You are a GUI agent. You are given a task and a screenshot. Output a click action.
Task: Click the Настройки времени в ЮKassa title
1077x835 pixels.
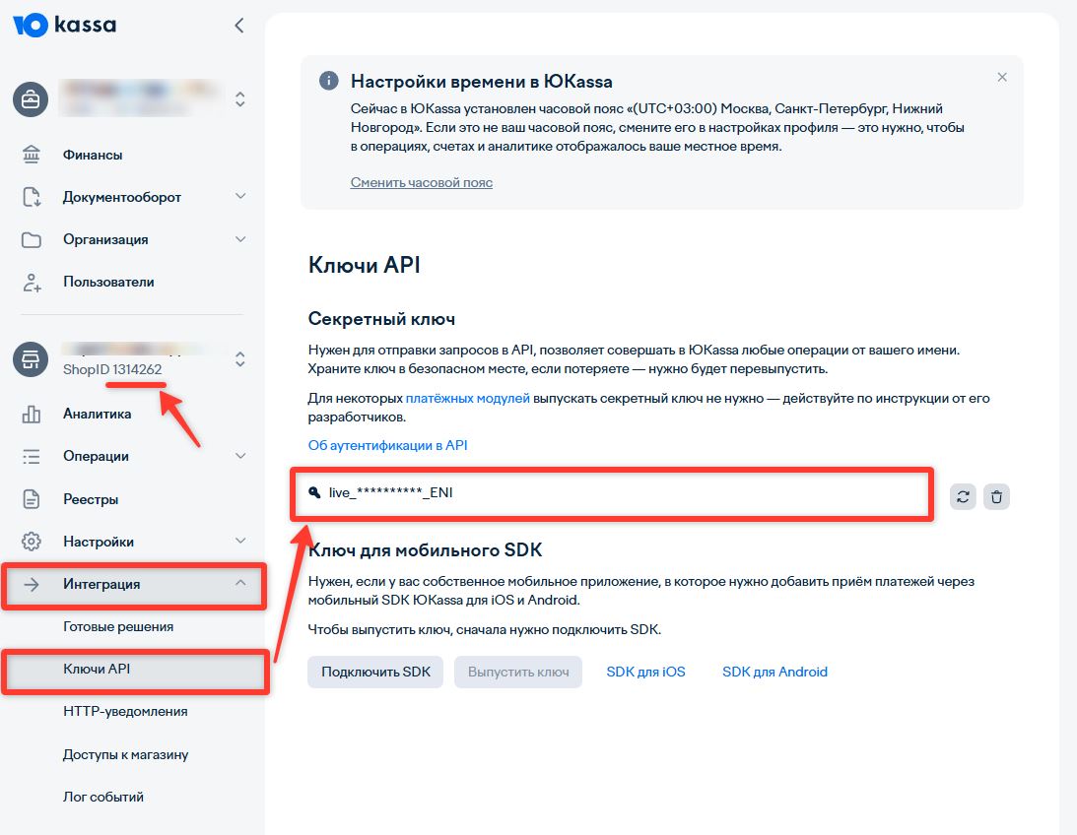pyautogui.click(x=482, y=82)
